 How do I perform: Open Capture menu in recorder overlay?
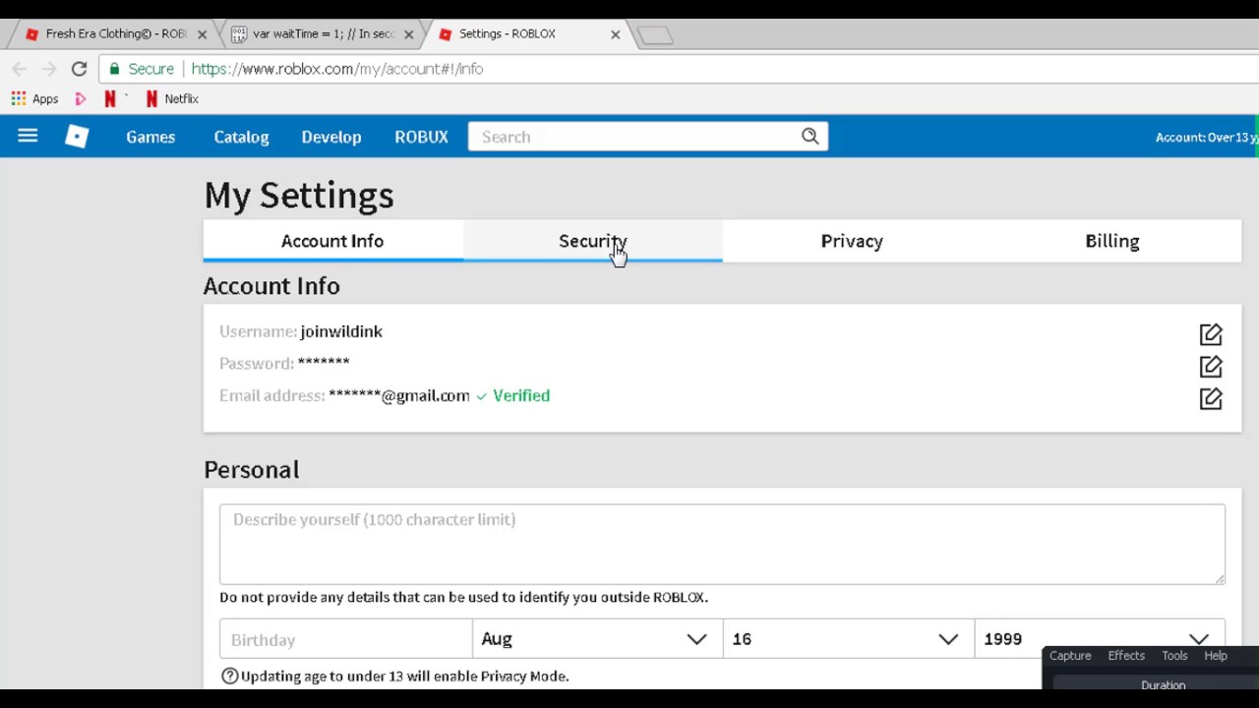(x=1070, y=656)
